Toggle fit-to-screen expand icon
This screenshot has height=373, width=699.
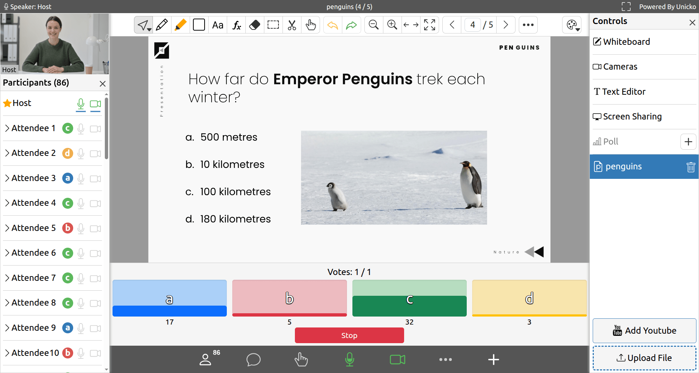point(430,25)
